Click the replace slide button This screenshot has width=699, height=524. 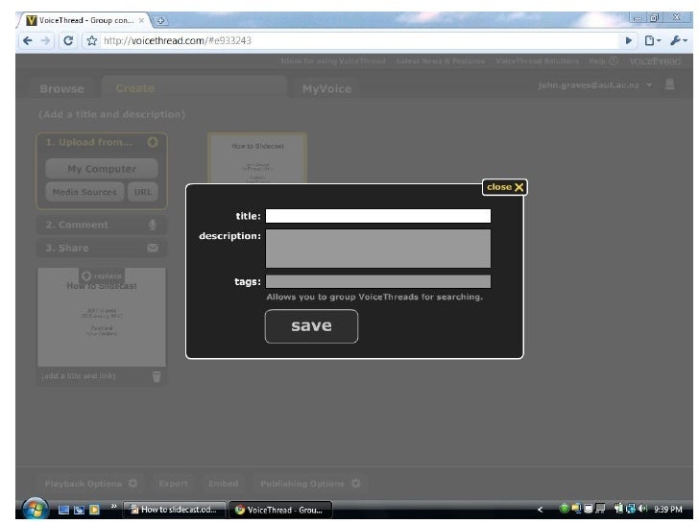102,275
